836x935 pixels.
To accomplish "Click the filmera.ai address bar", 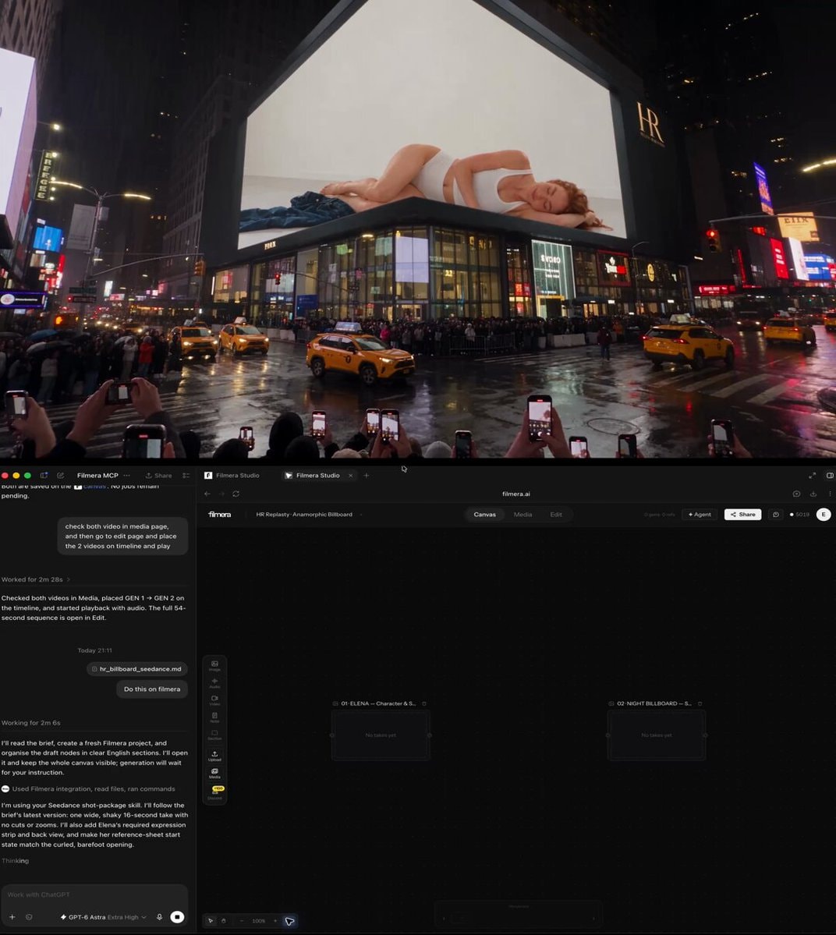I will [515, 494].
